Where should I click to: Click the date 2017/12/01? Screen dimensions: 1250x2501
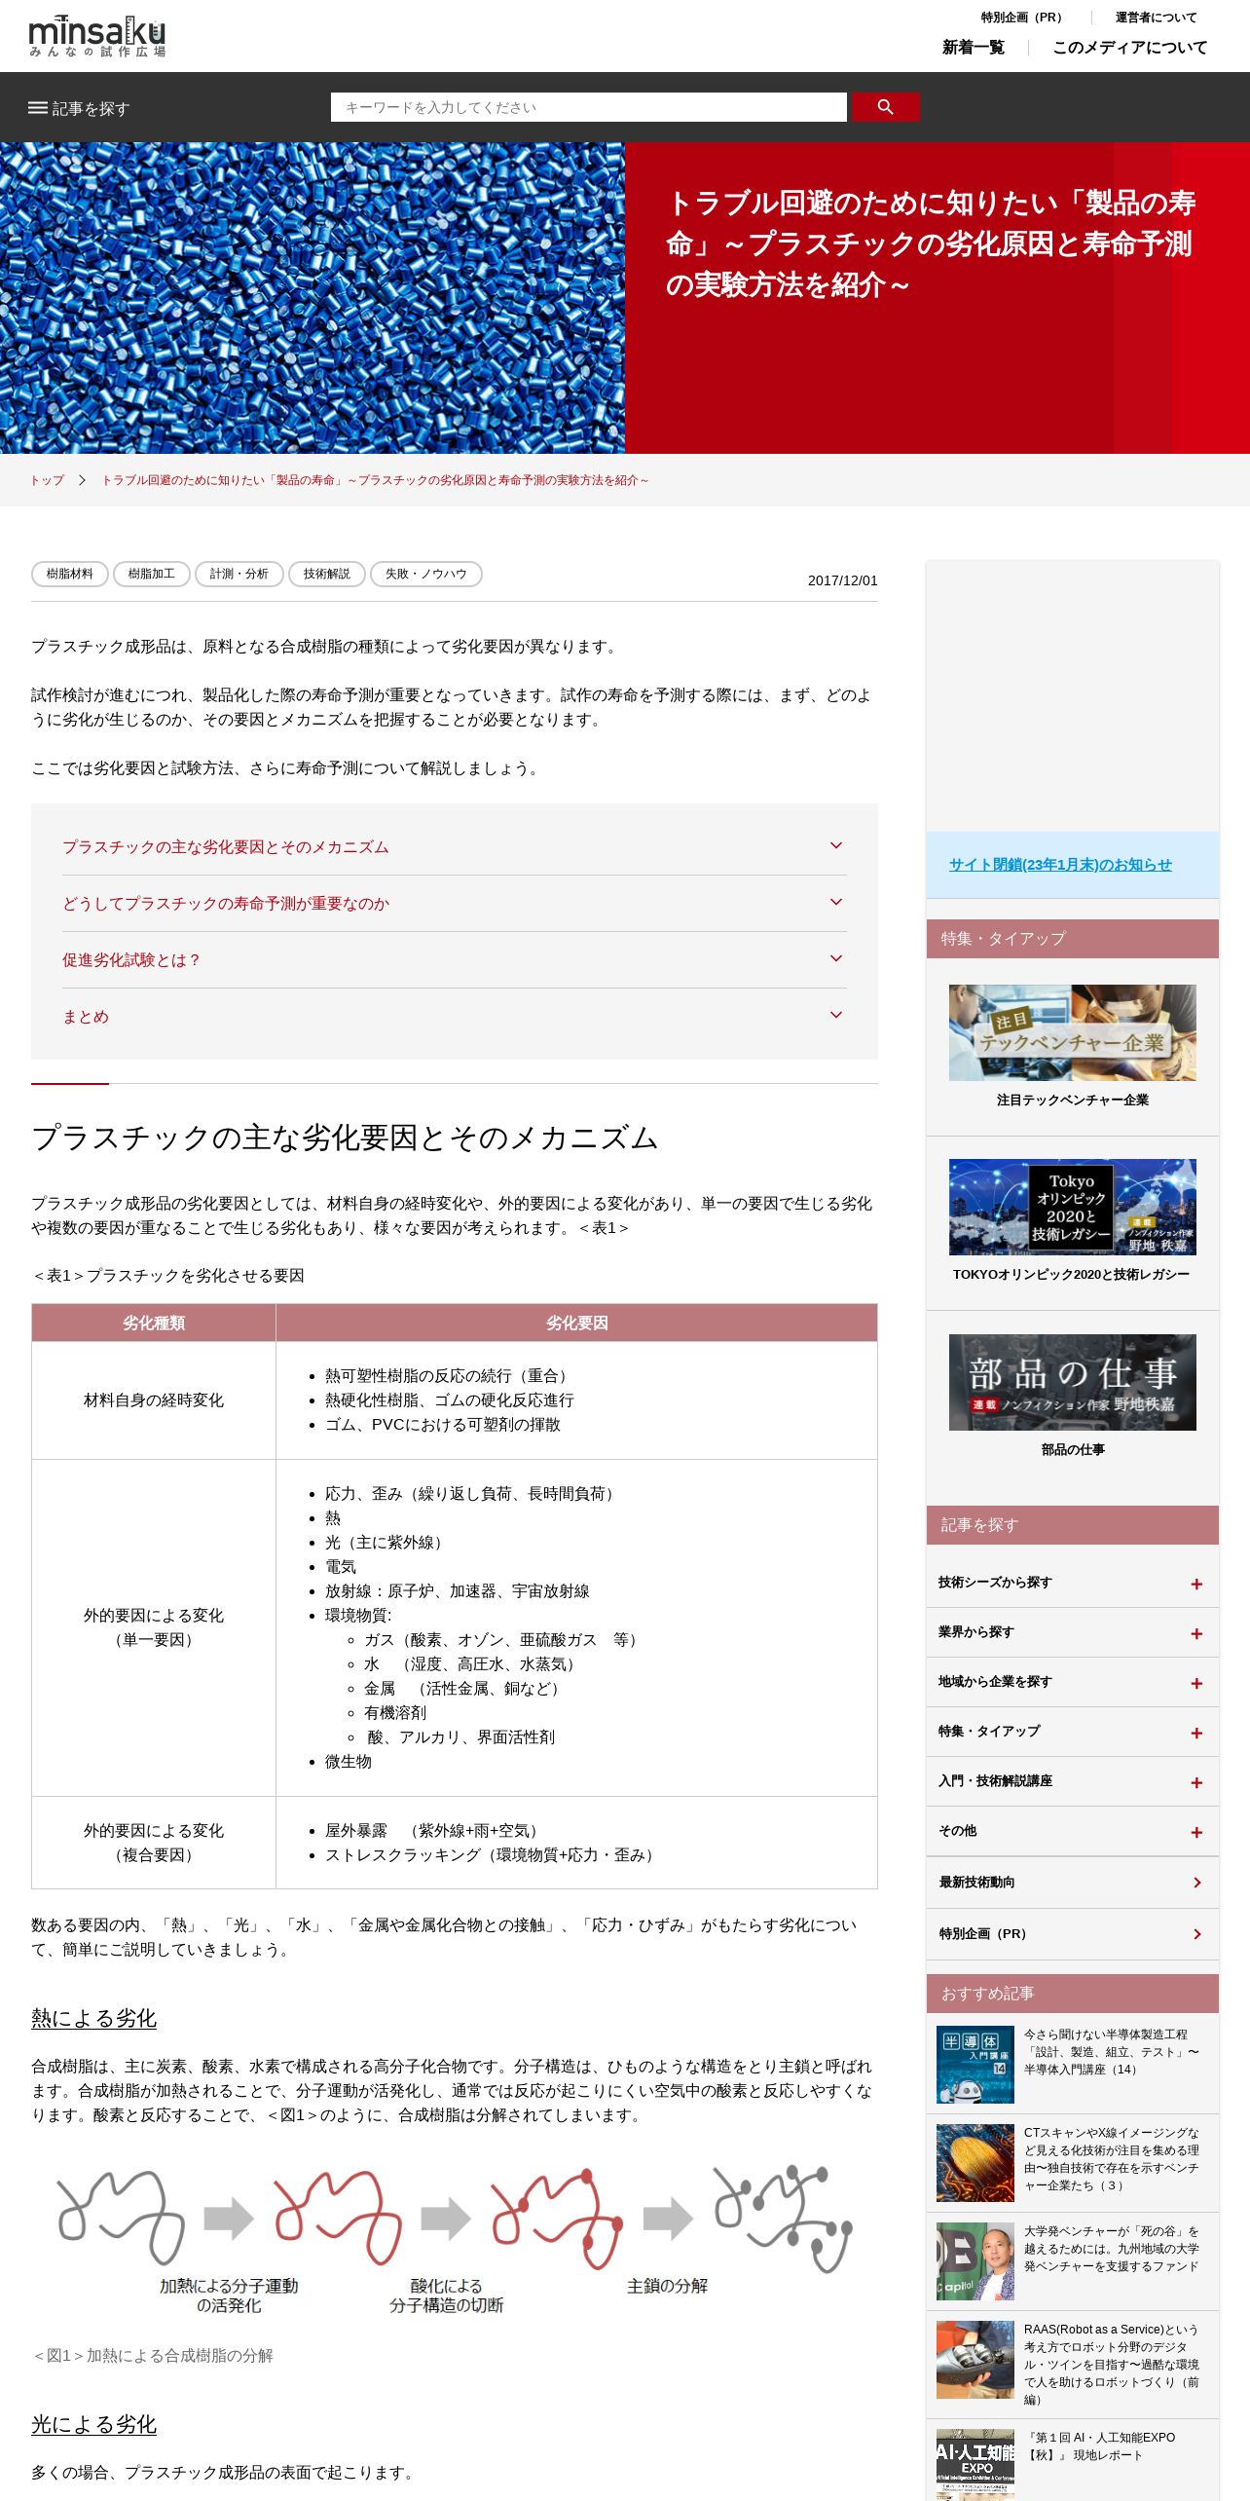(843, 580)
